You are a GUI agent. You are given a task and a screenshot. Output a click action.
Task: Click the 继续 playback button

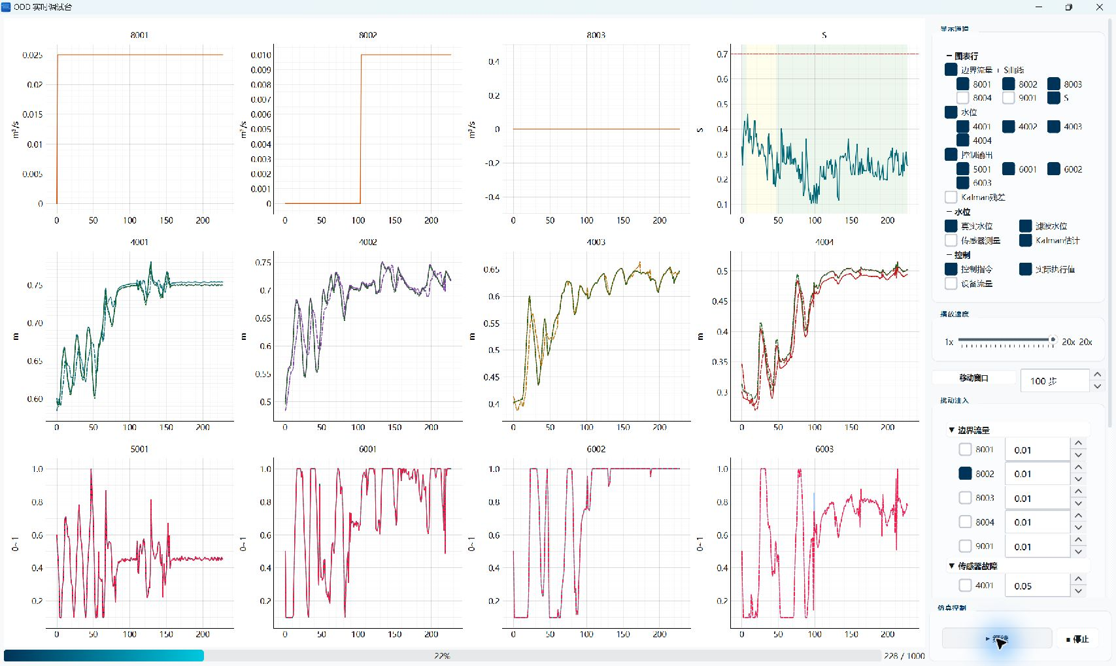(x=997, y=638)
